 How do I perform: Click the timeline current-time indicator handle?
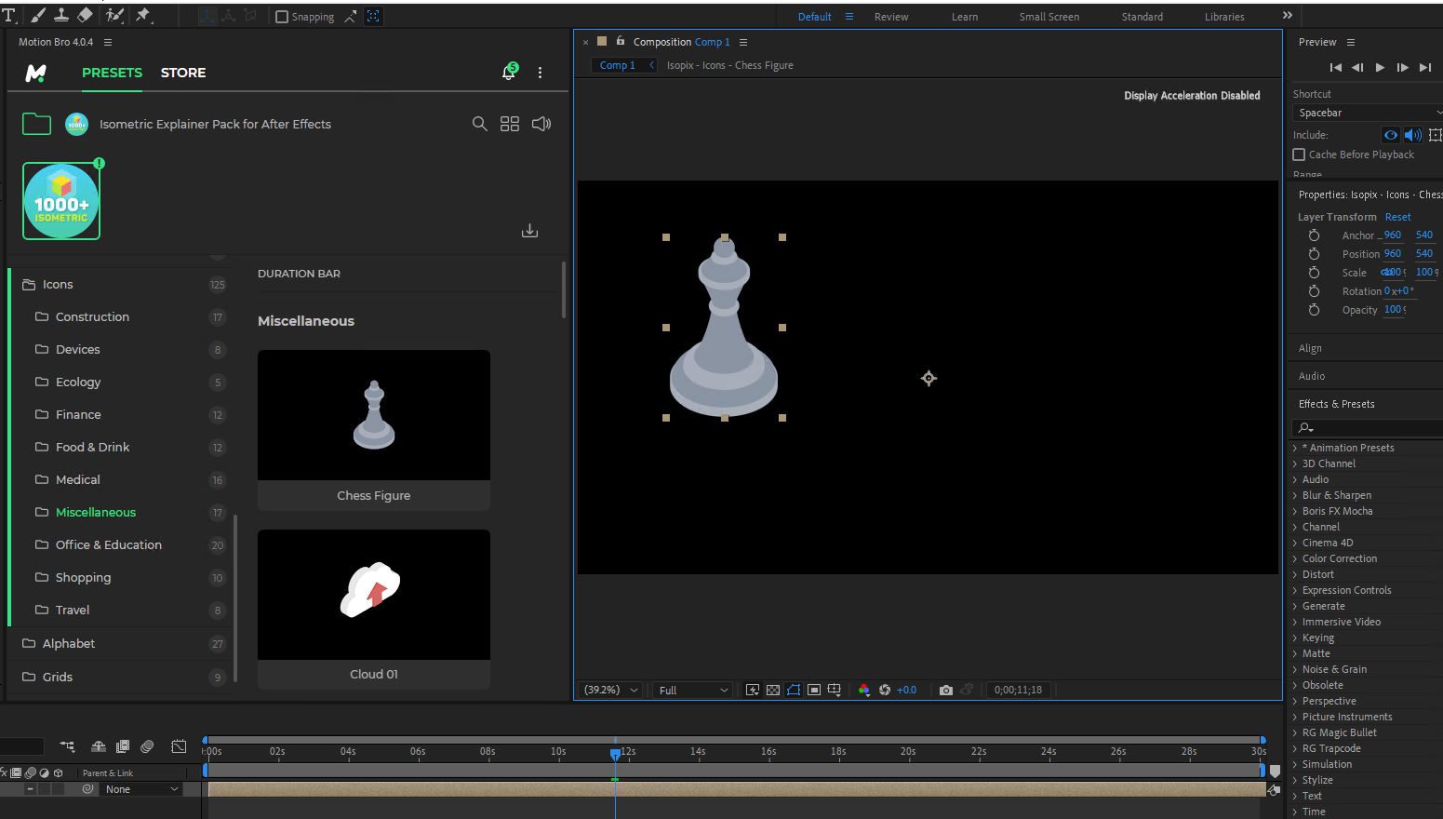pyautogui.click(x=615, y=753)
